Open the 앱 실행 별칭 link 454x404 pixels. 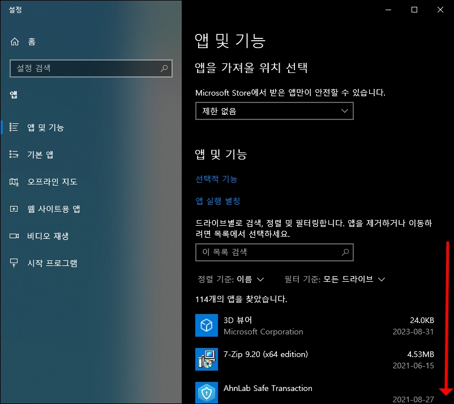point(218,201)
